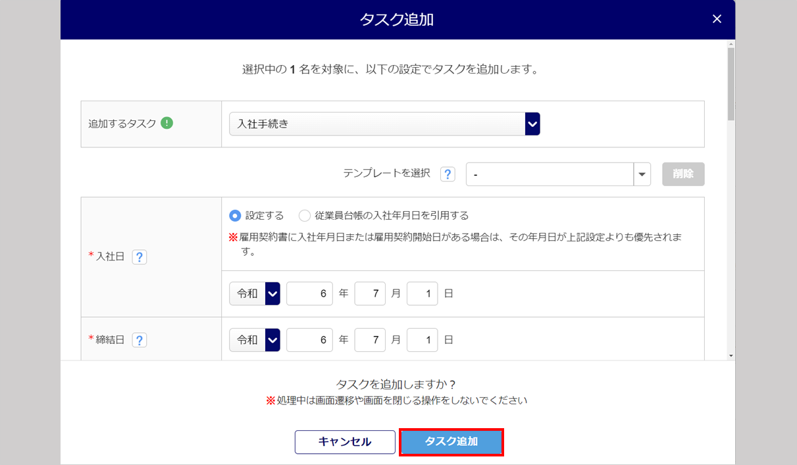Click the green info icon beside 追加するタスク
The width and height of the screenshot is (797, 465).
point(167,122)
